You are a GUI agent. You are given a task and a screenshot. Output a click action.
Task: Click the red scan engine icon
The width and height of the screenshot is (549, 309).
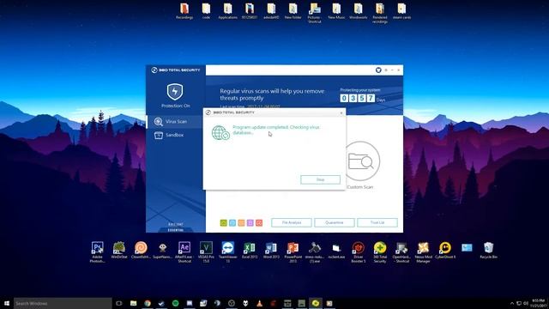[259, 223]
